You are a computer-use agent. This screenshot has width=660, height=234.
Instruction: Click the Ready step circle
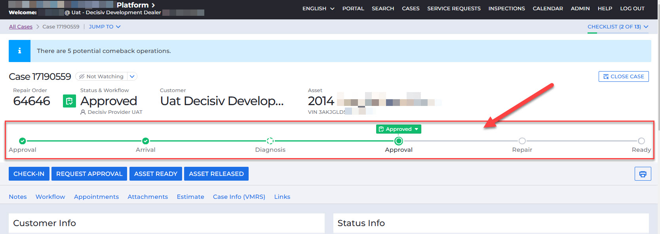click(641, 141)
